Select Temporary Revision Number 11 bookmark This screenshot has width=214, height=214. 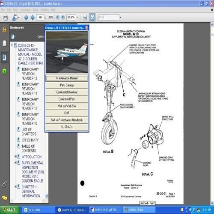click(30, 89)
